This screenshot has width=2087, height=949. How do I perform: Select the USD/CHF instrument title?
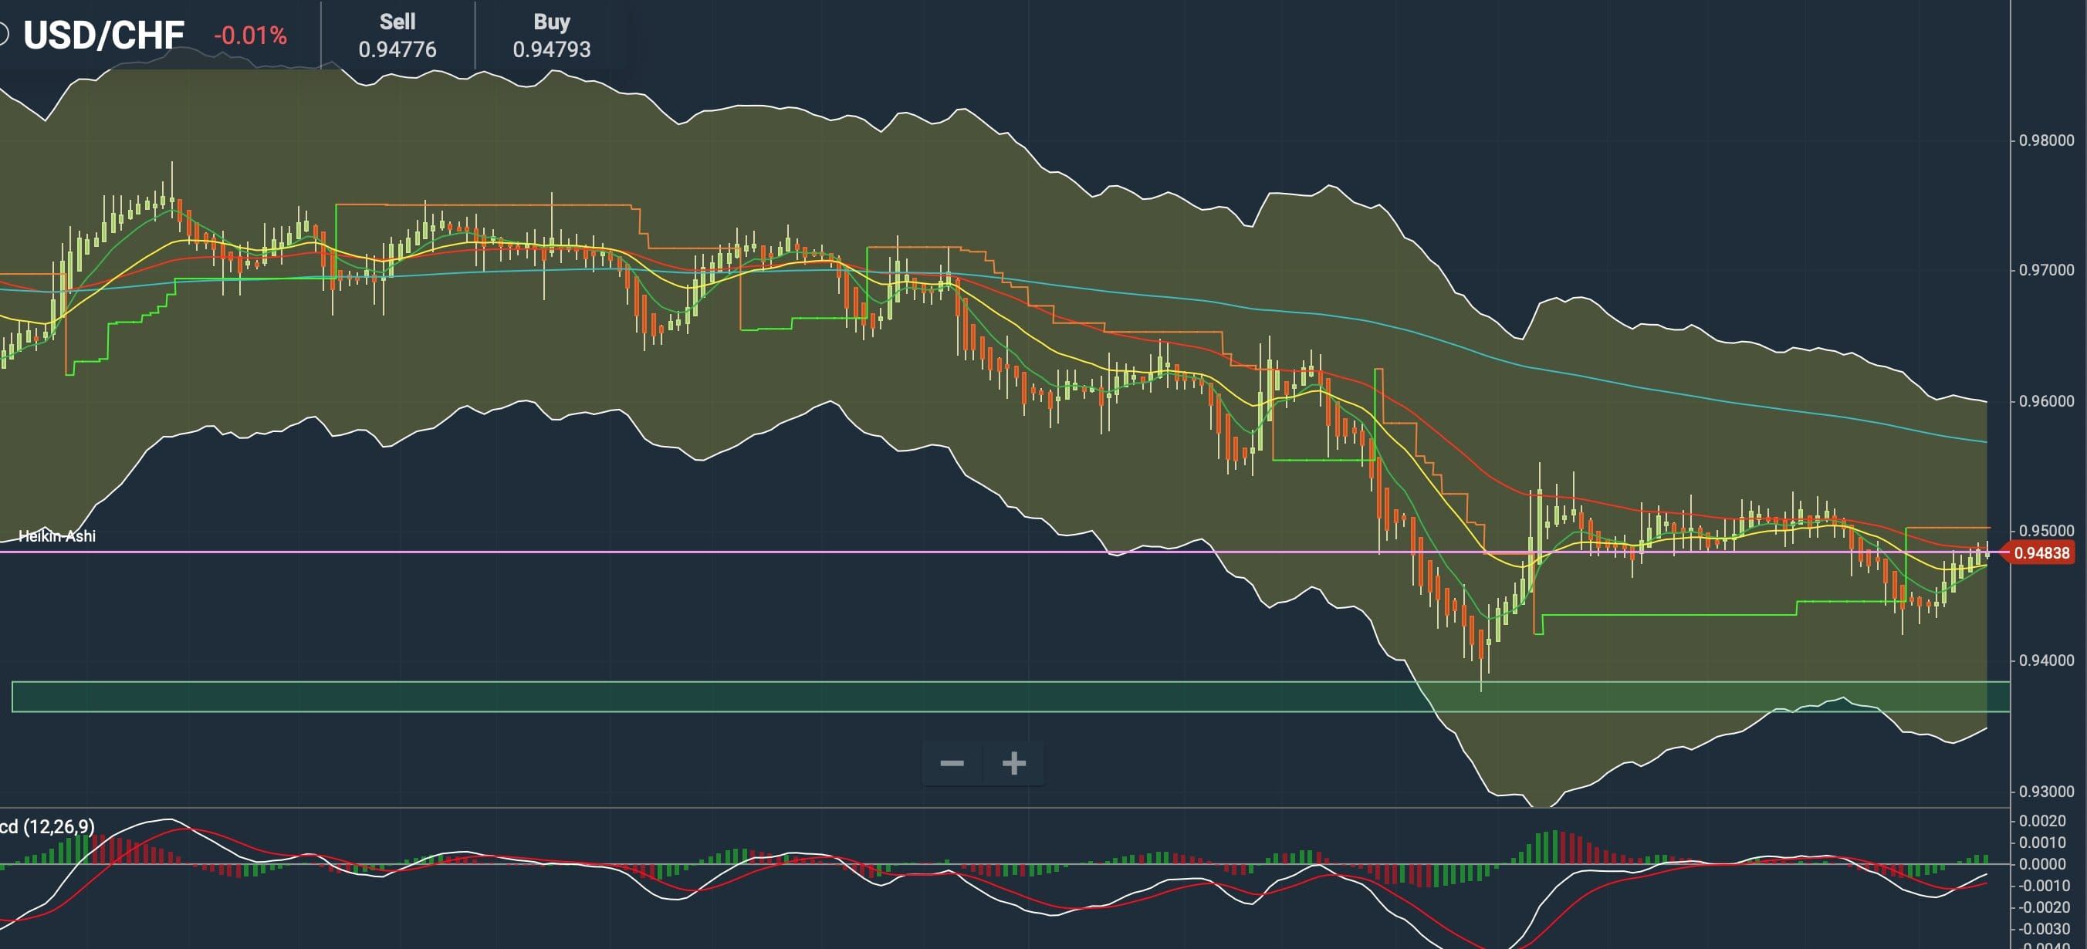pyautogui.click(x=103, y=35)
